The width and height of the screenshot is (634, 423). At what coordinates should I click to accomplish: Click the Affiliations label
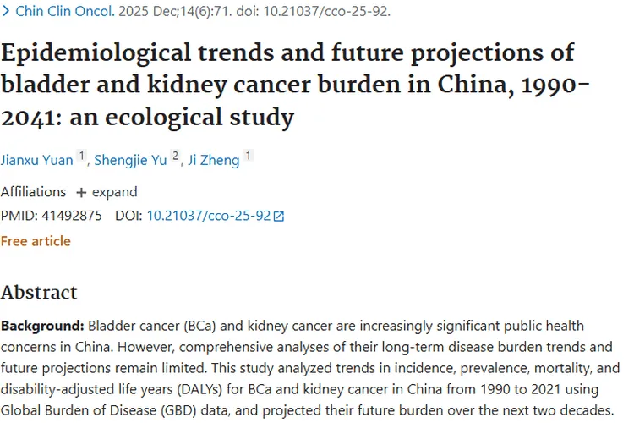click(x=33, y=192)
